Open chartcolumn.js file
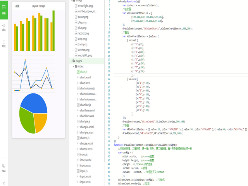Screen dimensions: 248x186 [x=86, y=89]
